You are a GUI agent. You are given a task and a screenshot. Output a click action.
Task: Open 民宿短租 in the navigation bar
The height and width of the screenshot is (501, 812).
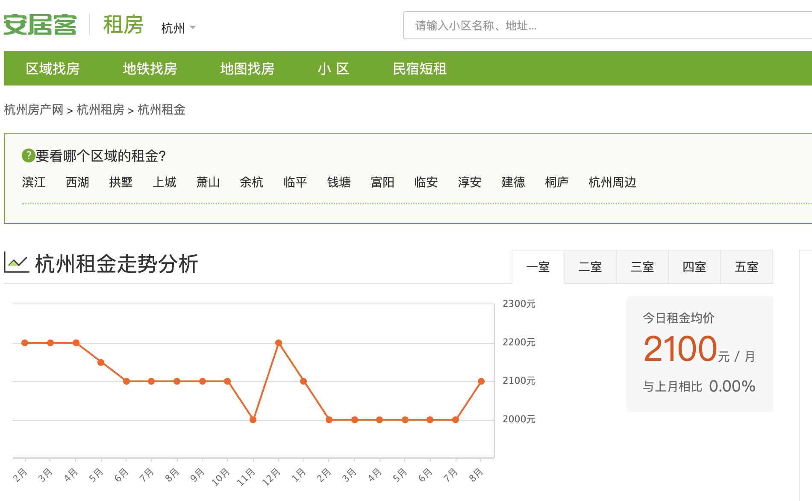click(x=419, y=69)
